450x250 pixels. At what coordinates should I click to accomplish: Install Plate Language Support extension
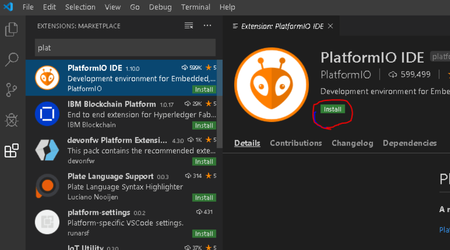pos(204,198)
